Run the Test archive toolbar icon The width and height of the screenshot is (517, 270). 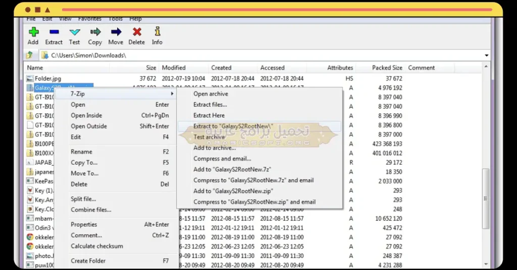(75, 32)
